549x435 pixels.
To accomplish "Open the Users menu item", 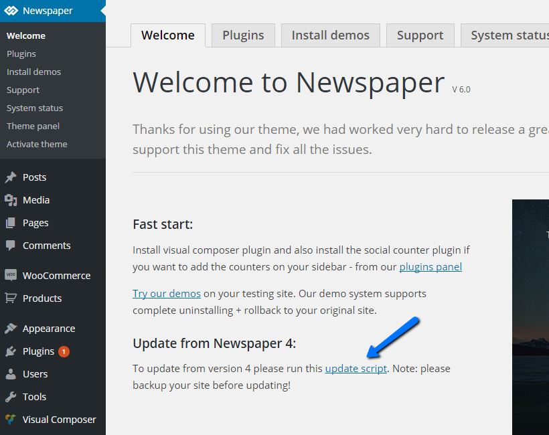I will coord(53,373).
